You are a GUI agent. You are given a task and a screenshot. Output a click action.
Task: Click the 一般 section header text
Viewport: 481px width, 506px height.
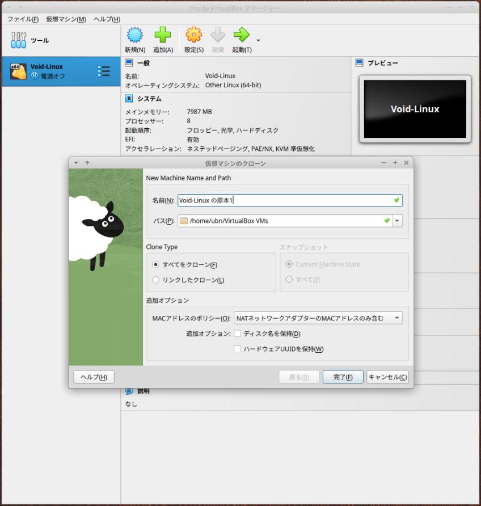pyautogui.click(x=144, y=63)
